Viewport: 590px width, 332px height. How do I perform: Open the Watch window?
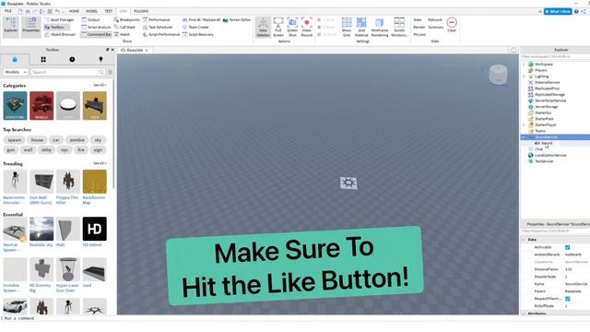point(122,34)
